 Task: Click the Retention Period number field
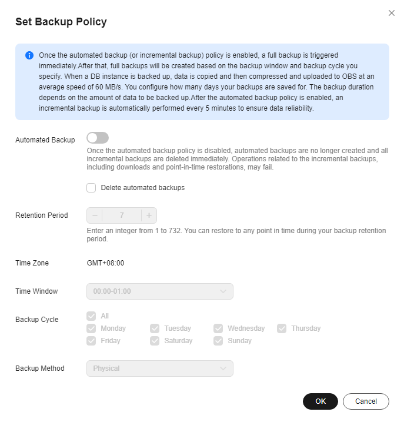[x=122, y=215]
